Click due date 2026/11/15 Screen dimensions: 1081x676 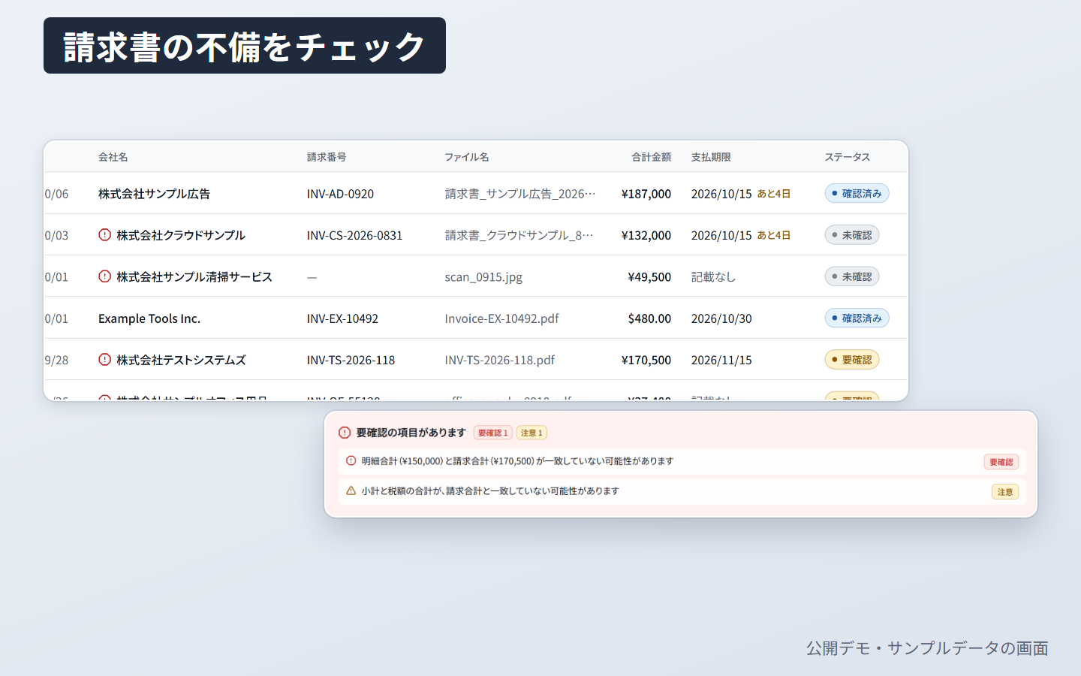click(x=721, y=360)
